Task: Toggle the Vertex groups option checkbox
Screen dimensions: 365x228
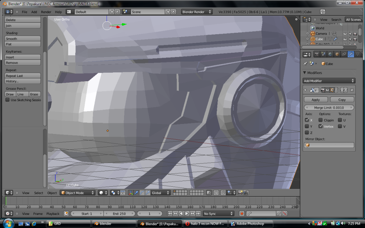Action: tap(320, 126)
